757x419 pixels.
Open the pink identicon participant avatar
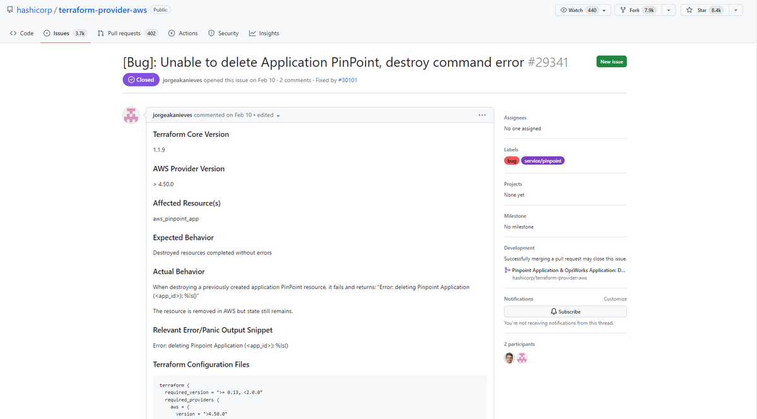point(522,358)
